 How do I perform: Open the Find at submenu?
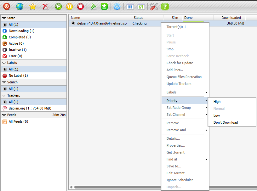(185, 159)
